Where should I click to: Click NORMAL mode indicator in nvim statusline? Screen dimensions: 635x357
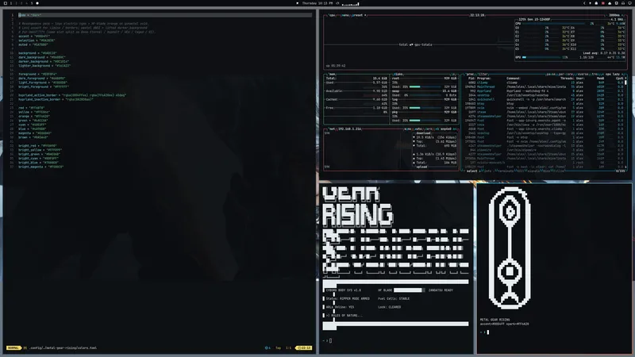click(x=13, y=347)
